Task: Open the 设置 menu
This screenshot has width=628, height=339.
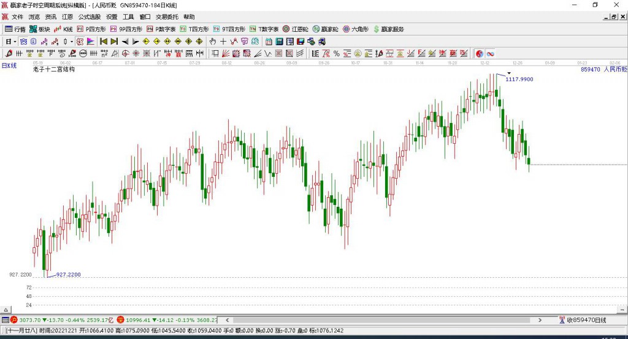Action: tap(112, 17)
